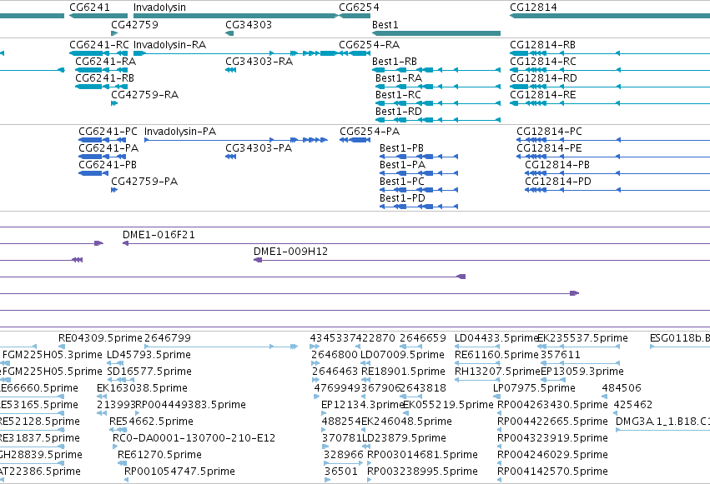Click the CG6254 gene label
The image size is (710, 484).
pyautogui.click(x=359, y=7)
